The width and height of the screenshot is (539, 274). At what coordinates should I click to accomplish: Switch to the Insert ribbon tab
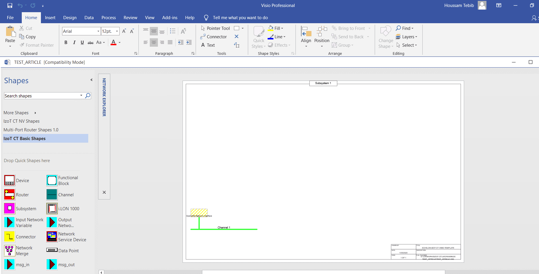(50, 18)
